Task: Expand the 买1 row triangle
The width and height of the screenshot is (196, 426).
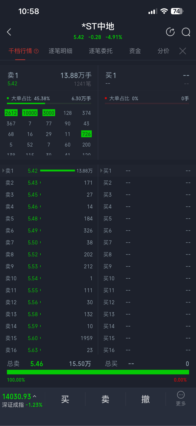Action: click(x=101, y=171)
